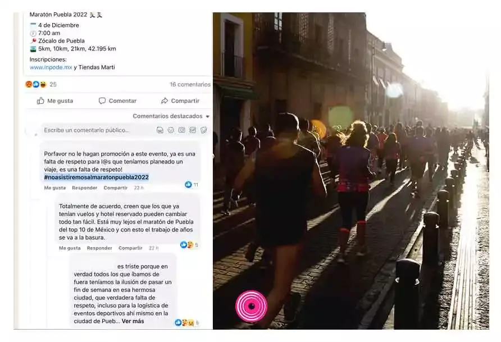Image resolution: width=501 pixels, height=342 pixels.
Task: View the reactions on the 'Totalmente de acuerdo' reply
Action: [189, 245]
